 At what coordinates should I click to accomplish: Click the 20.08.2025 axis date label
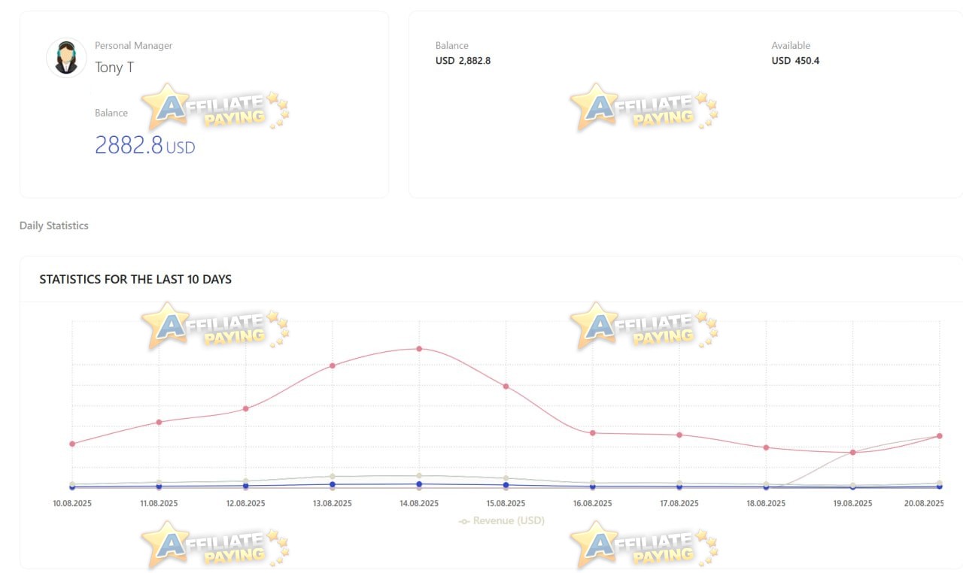tap(925, 504)
